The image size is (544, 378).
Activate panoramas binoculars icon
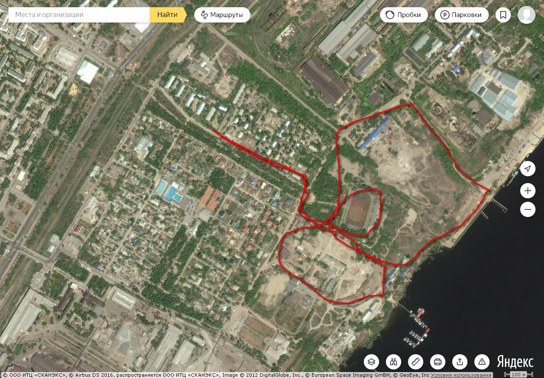(x=394, y=362)
